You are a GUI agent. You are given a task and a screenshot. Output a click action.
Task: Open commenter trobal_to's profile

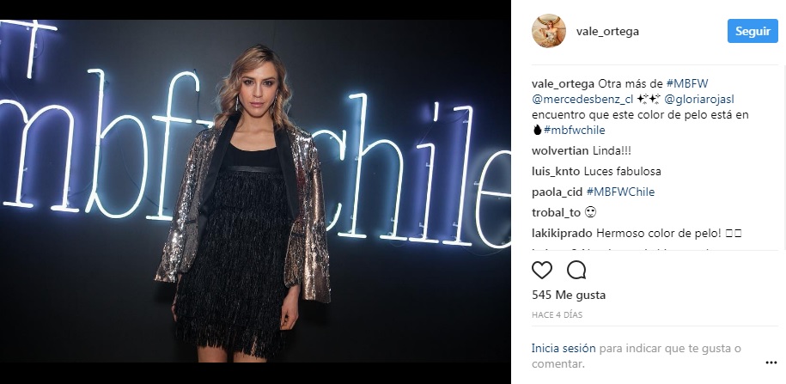tap(556, 212)
